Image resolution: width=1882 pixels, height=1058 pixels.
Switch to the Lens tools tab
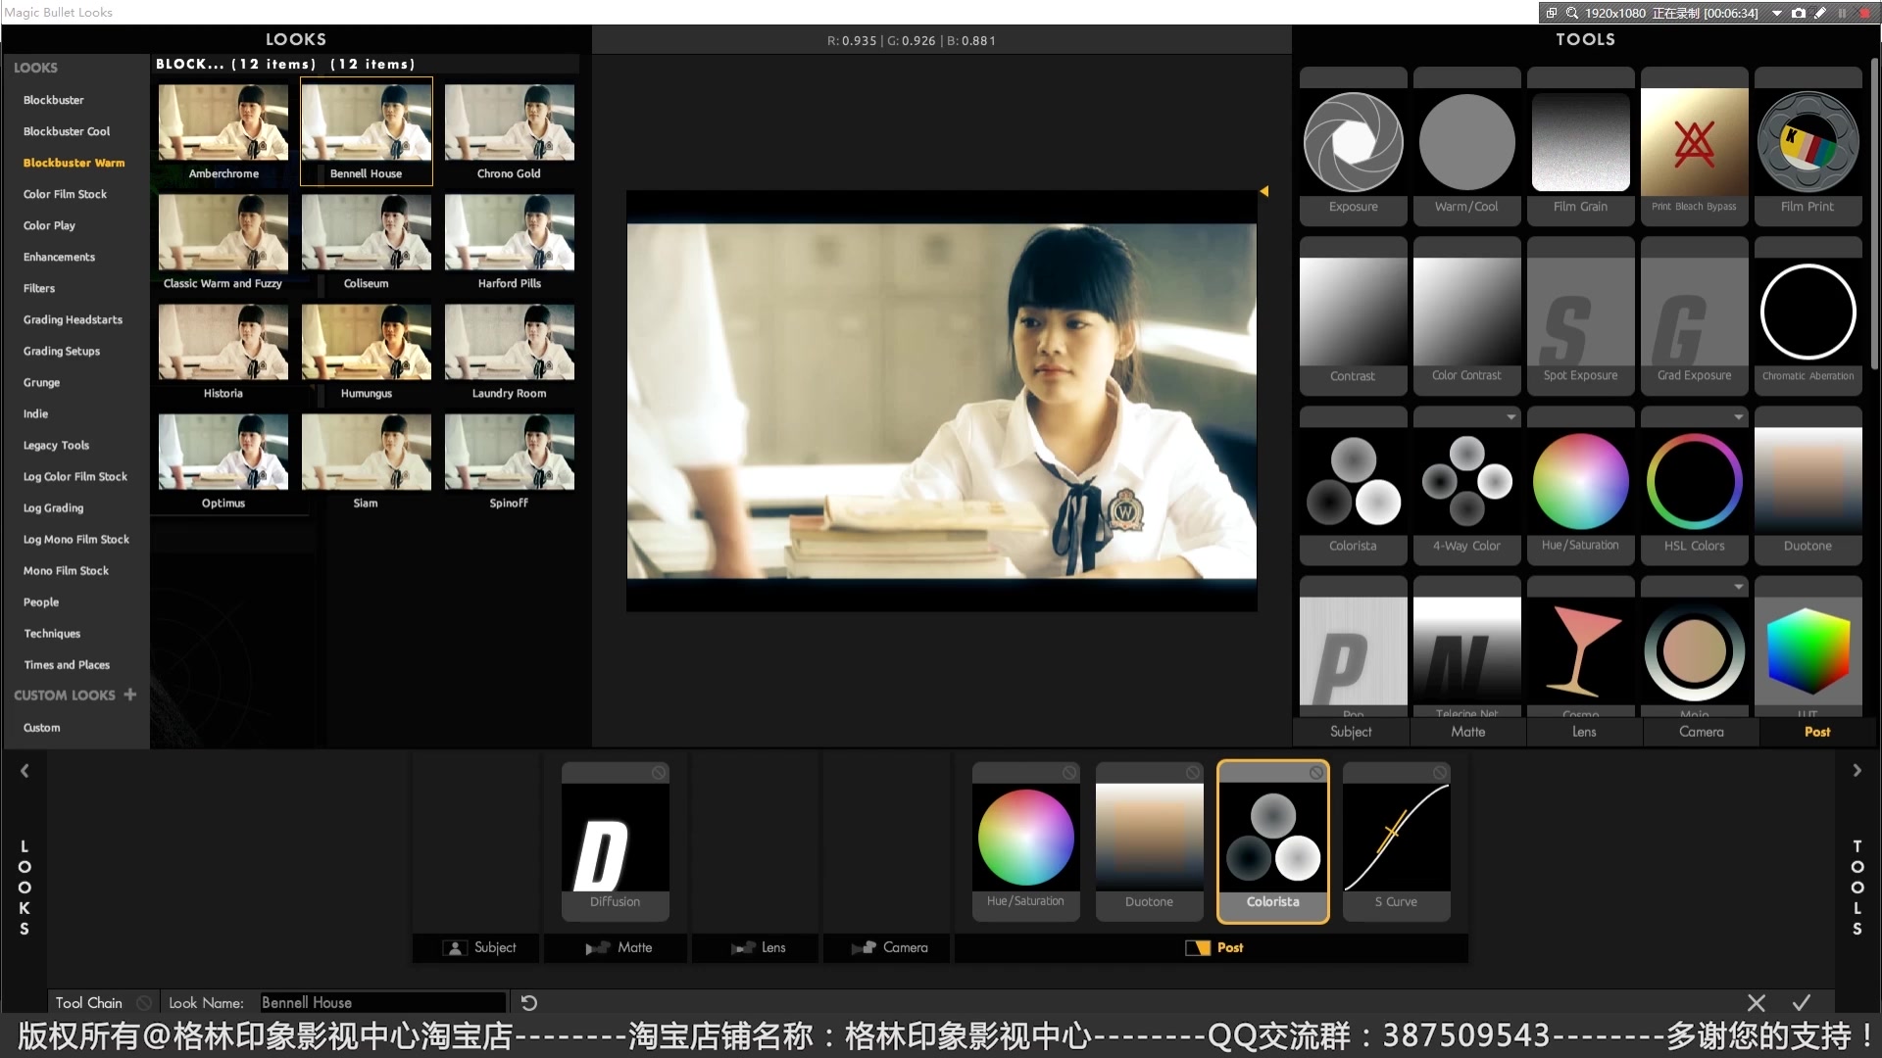(1584, 732)
